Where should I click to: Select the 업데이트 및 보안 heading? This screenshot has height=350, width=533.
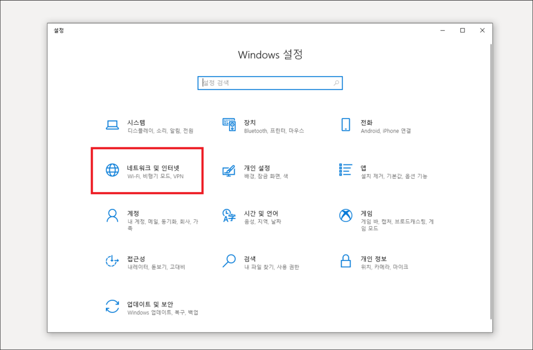click(150, 304)
